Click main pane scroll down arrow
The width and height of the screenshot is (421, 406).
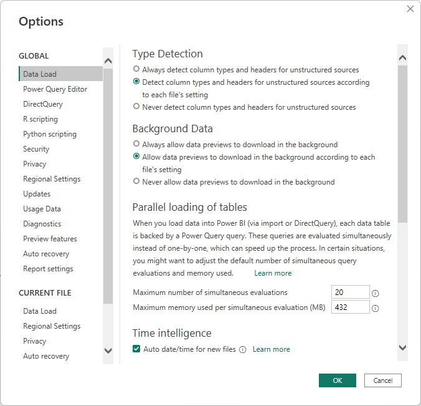(402, 347)
